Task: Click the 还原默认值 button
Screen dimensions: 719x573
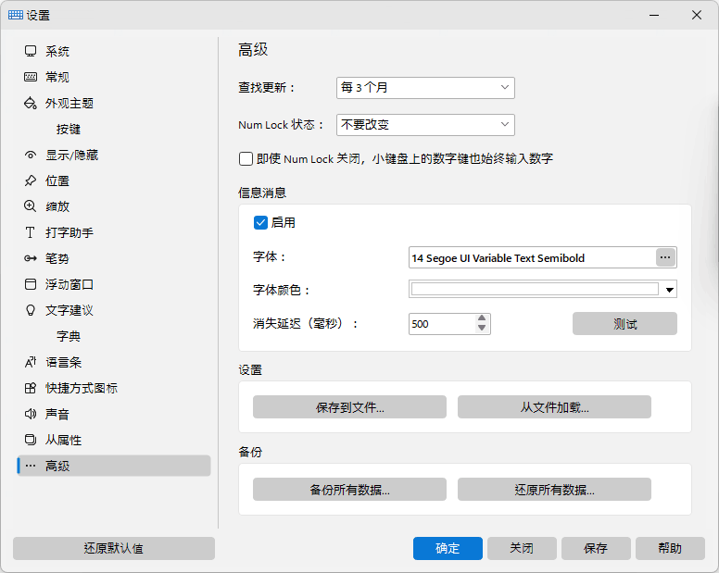Action: pos(114,548)
